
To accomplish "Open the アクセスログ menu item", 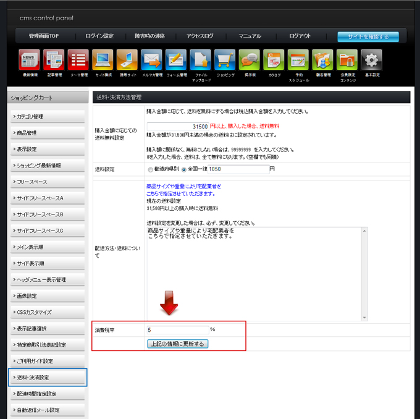I will [x=199, y=36].
